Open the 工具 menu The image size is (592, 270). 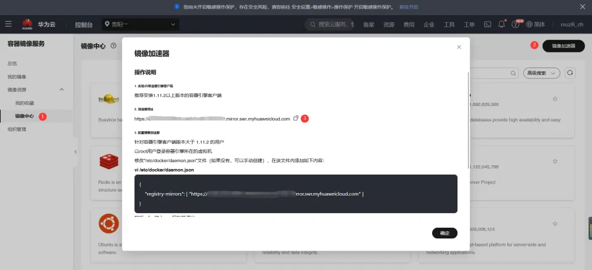[449, 25]
